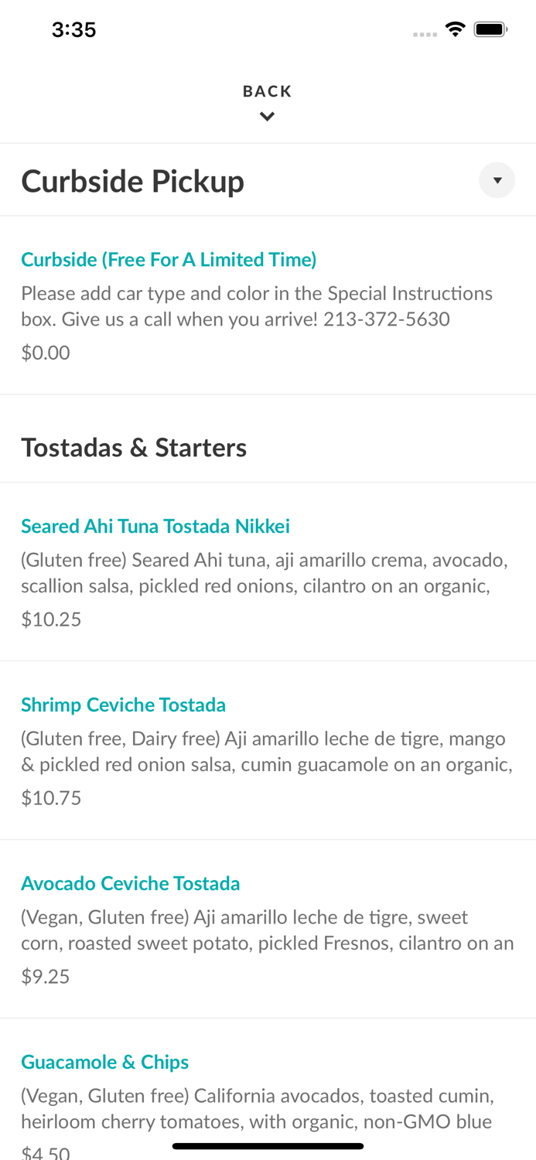Go back using the BACK control
Image resolution: width=536 pixels, height=1160 pixels.
coord(268,90)
